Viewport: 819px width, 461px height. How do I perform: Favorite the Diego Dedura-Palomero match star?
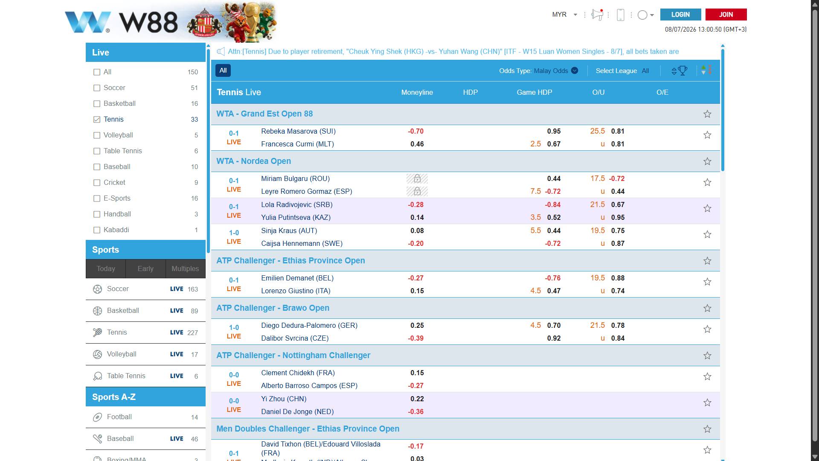707,329
